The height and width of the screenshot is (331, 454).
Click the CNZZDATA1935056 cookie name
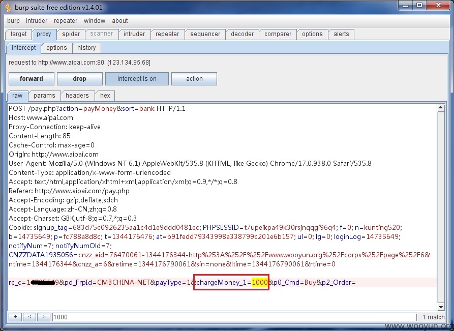(41, 255)
